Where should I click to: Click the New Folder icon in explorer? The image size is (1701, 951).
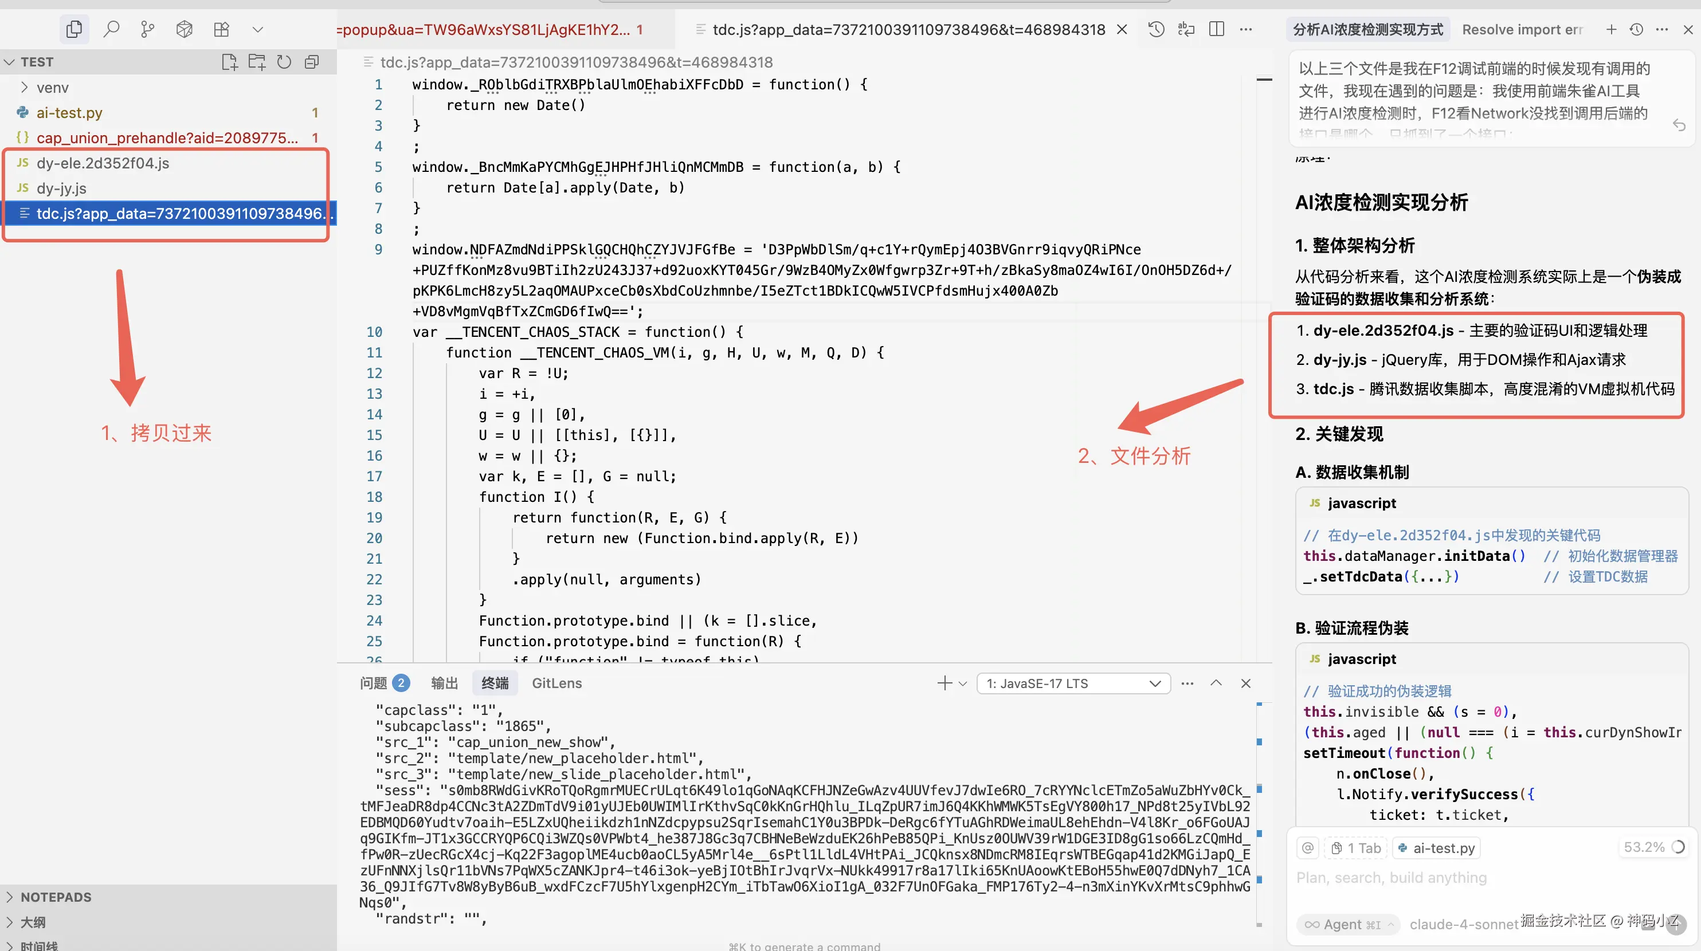point(256,62)
